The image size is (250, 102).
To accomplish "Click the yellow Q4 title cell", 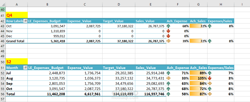I will (17, 15).
